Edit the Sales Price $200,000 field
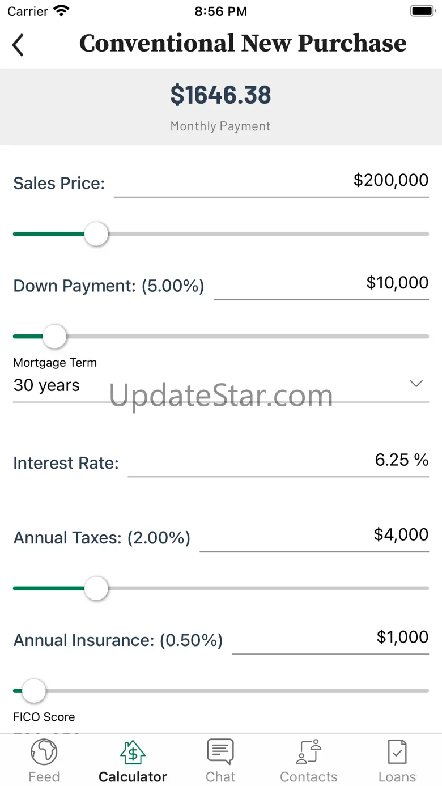The width and height of the screenshot is (442, 786). [272, 181]
